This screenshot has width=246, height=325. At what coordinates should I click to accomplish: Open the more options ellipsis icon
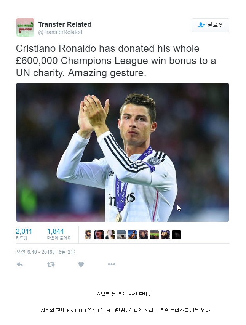tap(112, 264)
